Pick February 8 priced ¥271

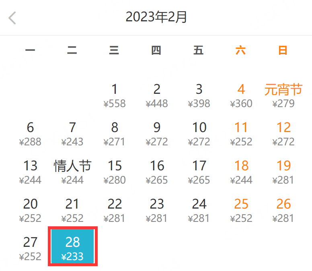pos(115,134)
